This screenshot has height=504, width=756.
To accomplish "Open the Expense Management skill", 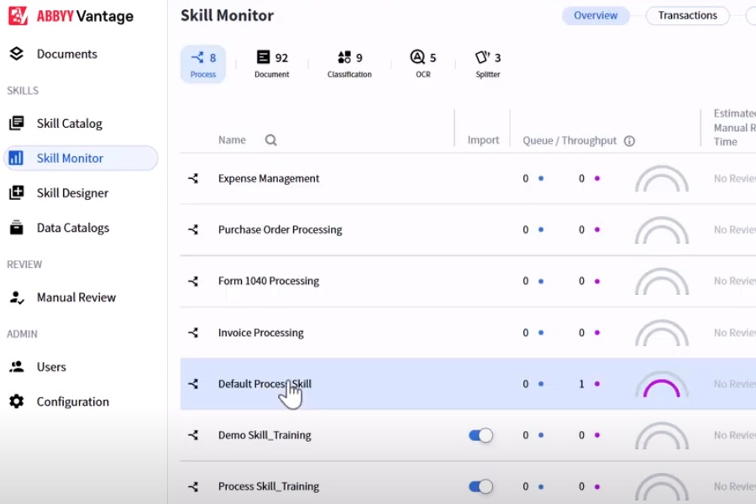I will pos(269,178).
